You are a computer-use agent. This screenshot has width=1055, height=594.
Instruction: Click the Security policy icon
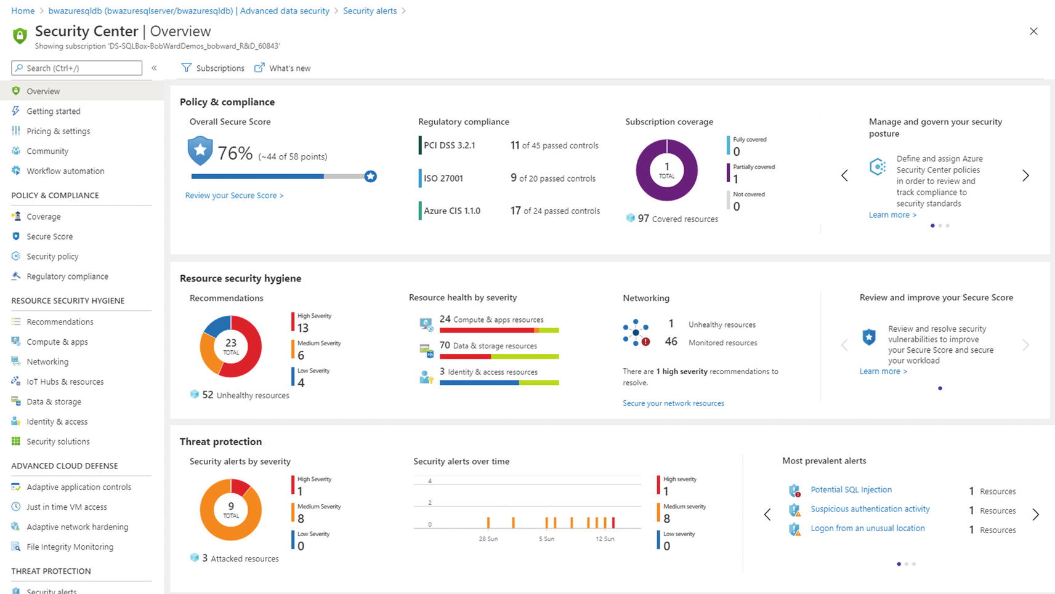coord(16,256)
